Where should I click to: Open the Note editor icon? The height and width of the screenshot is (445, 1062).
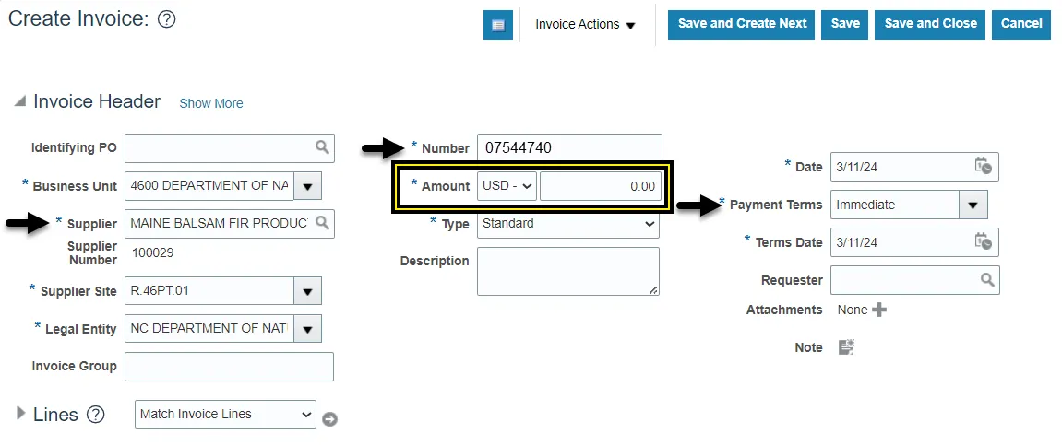(846, 347)
